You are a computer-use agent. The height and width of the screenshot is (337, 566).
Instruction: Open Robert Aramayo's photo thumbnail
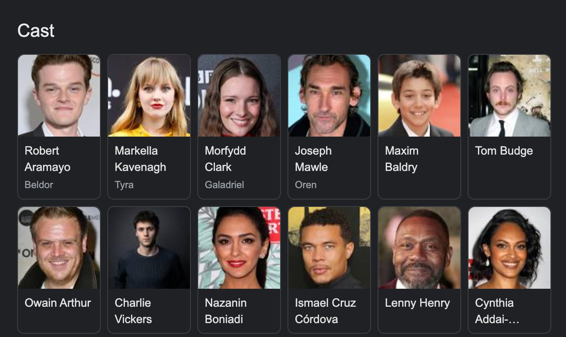59,95
